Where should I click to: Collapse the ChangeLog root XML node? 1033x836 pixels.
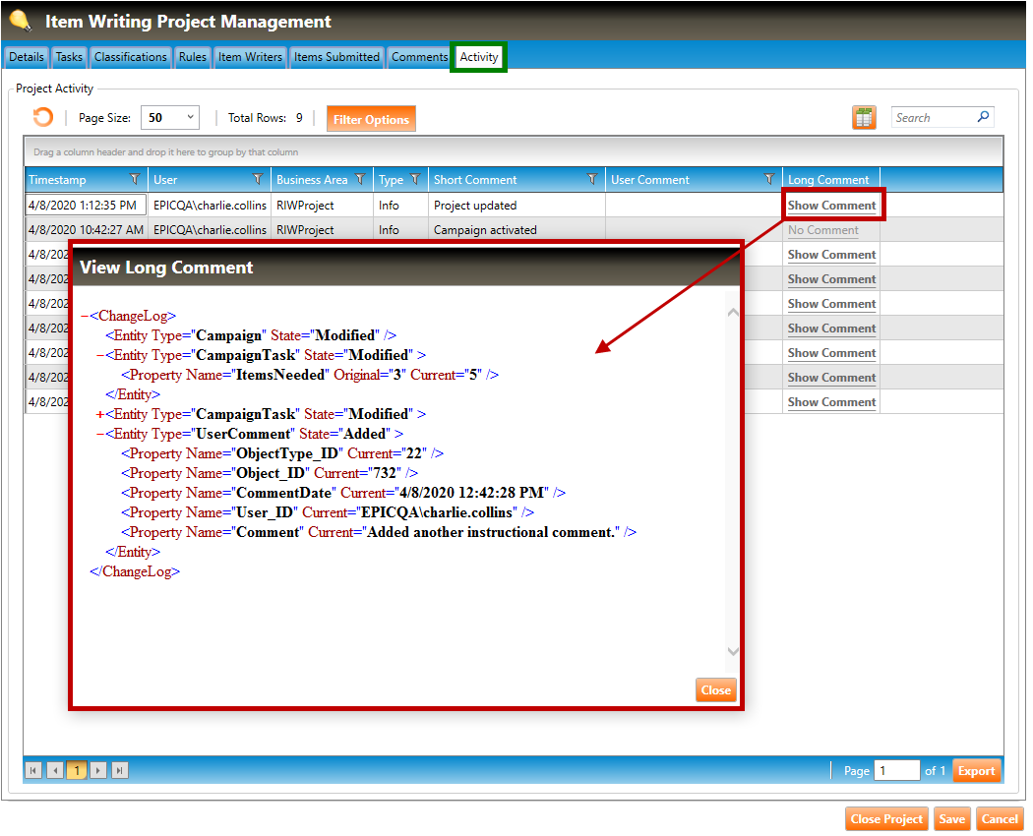coord(85,316)
